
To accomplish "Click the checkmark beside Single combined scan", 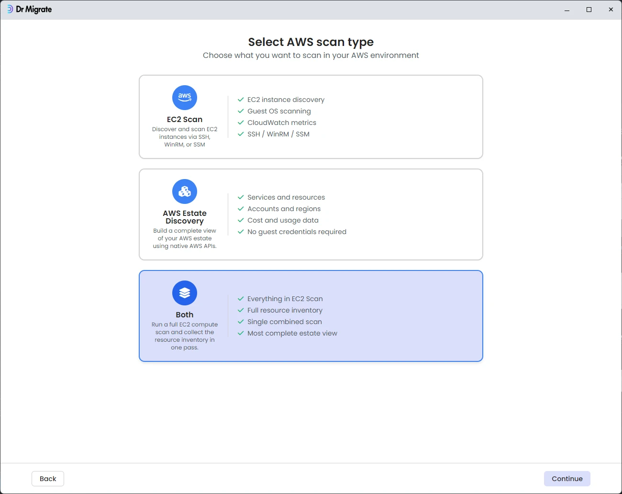I will [x=241, y=322].
